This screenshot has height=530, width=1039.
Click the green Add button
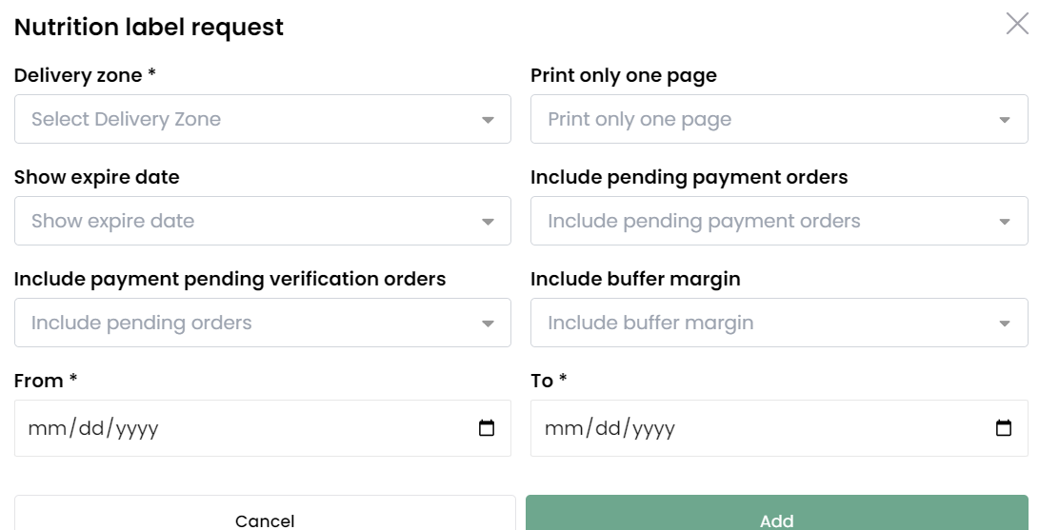pyautogui.click(x=776, y=514)
